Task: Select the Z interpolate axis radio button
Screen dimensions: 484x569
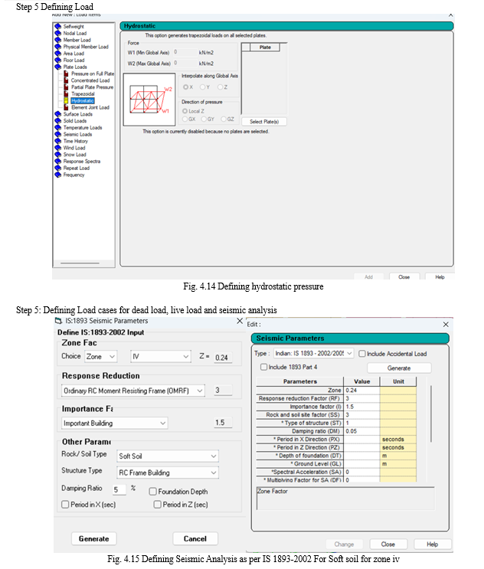Action: (x=220, y=87)
